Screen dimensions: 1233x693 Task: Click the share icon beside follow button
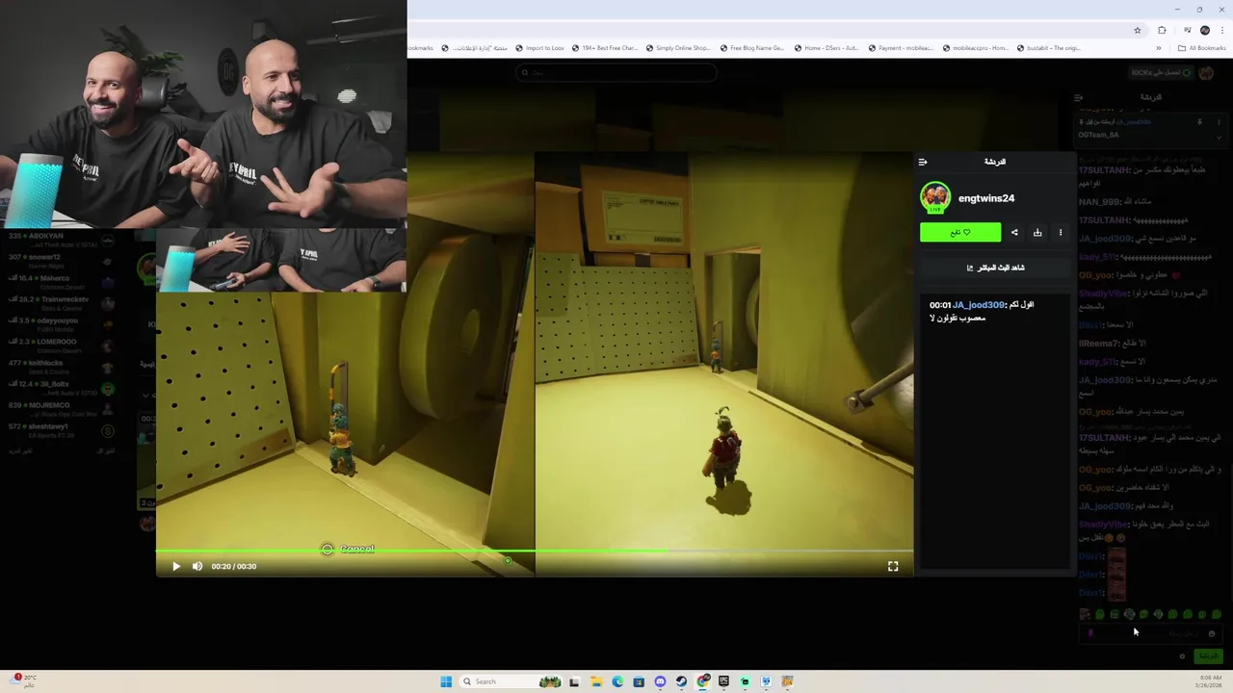point(1014,232)
